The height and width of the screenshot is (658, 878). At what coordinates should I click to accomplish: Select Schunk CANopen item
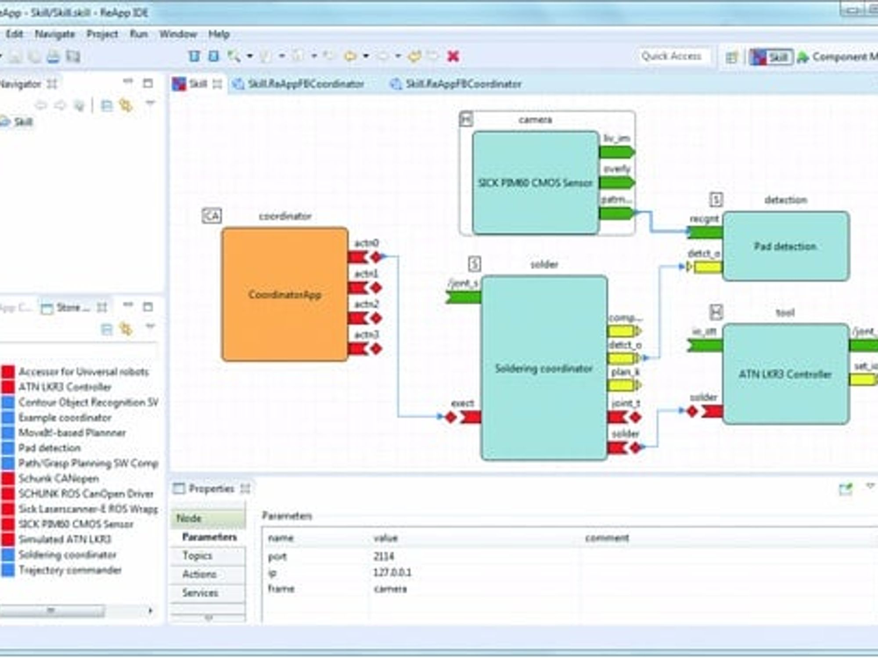(50, 479)
